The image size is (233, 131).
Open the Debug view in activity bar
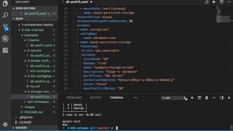5,39
